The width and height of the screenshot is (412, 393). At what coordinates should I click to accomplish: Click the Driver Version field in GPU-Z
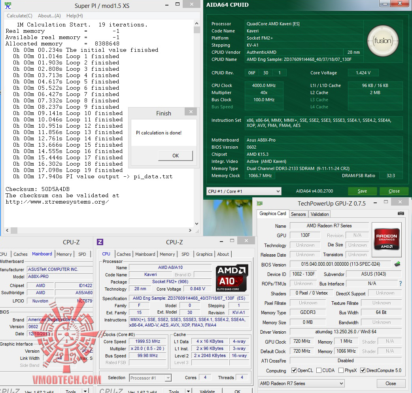[346, 332]
